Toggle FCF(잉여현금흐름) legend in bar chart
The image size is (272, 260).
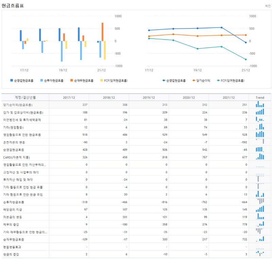[114, 80]
